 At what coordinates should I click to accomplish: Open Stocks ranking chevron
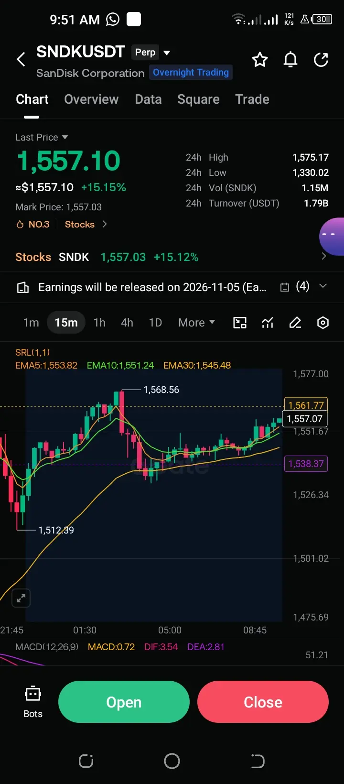coord(105,224)
